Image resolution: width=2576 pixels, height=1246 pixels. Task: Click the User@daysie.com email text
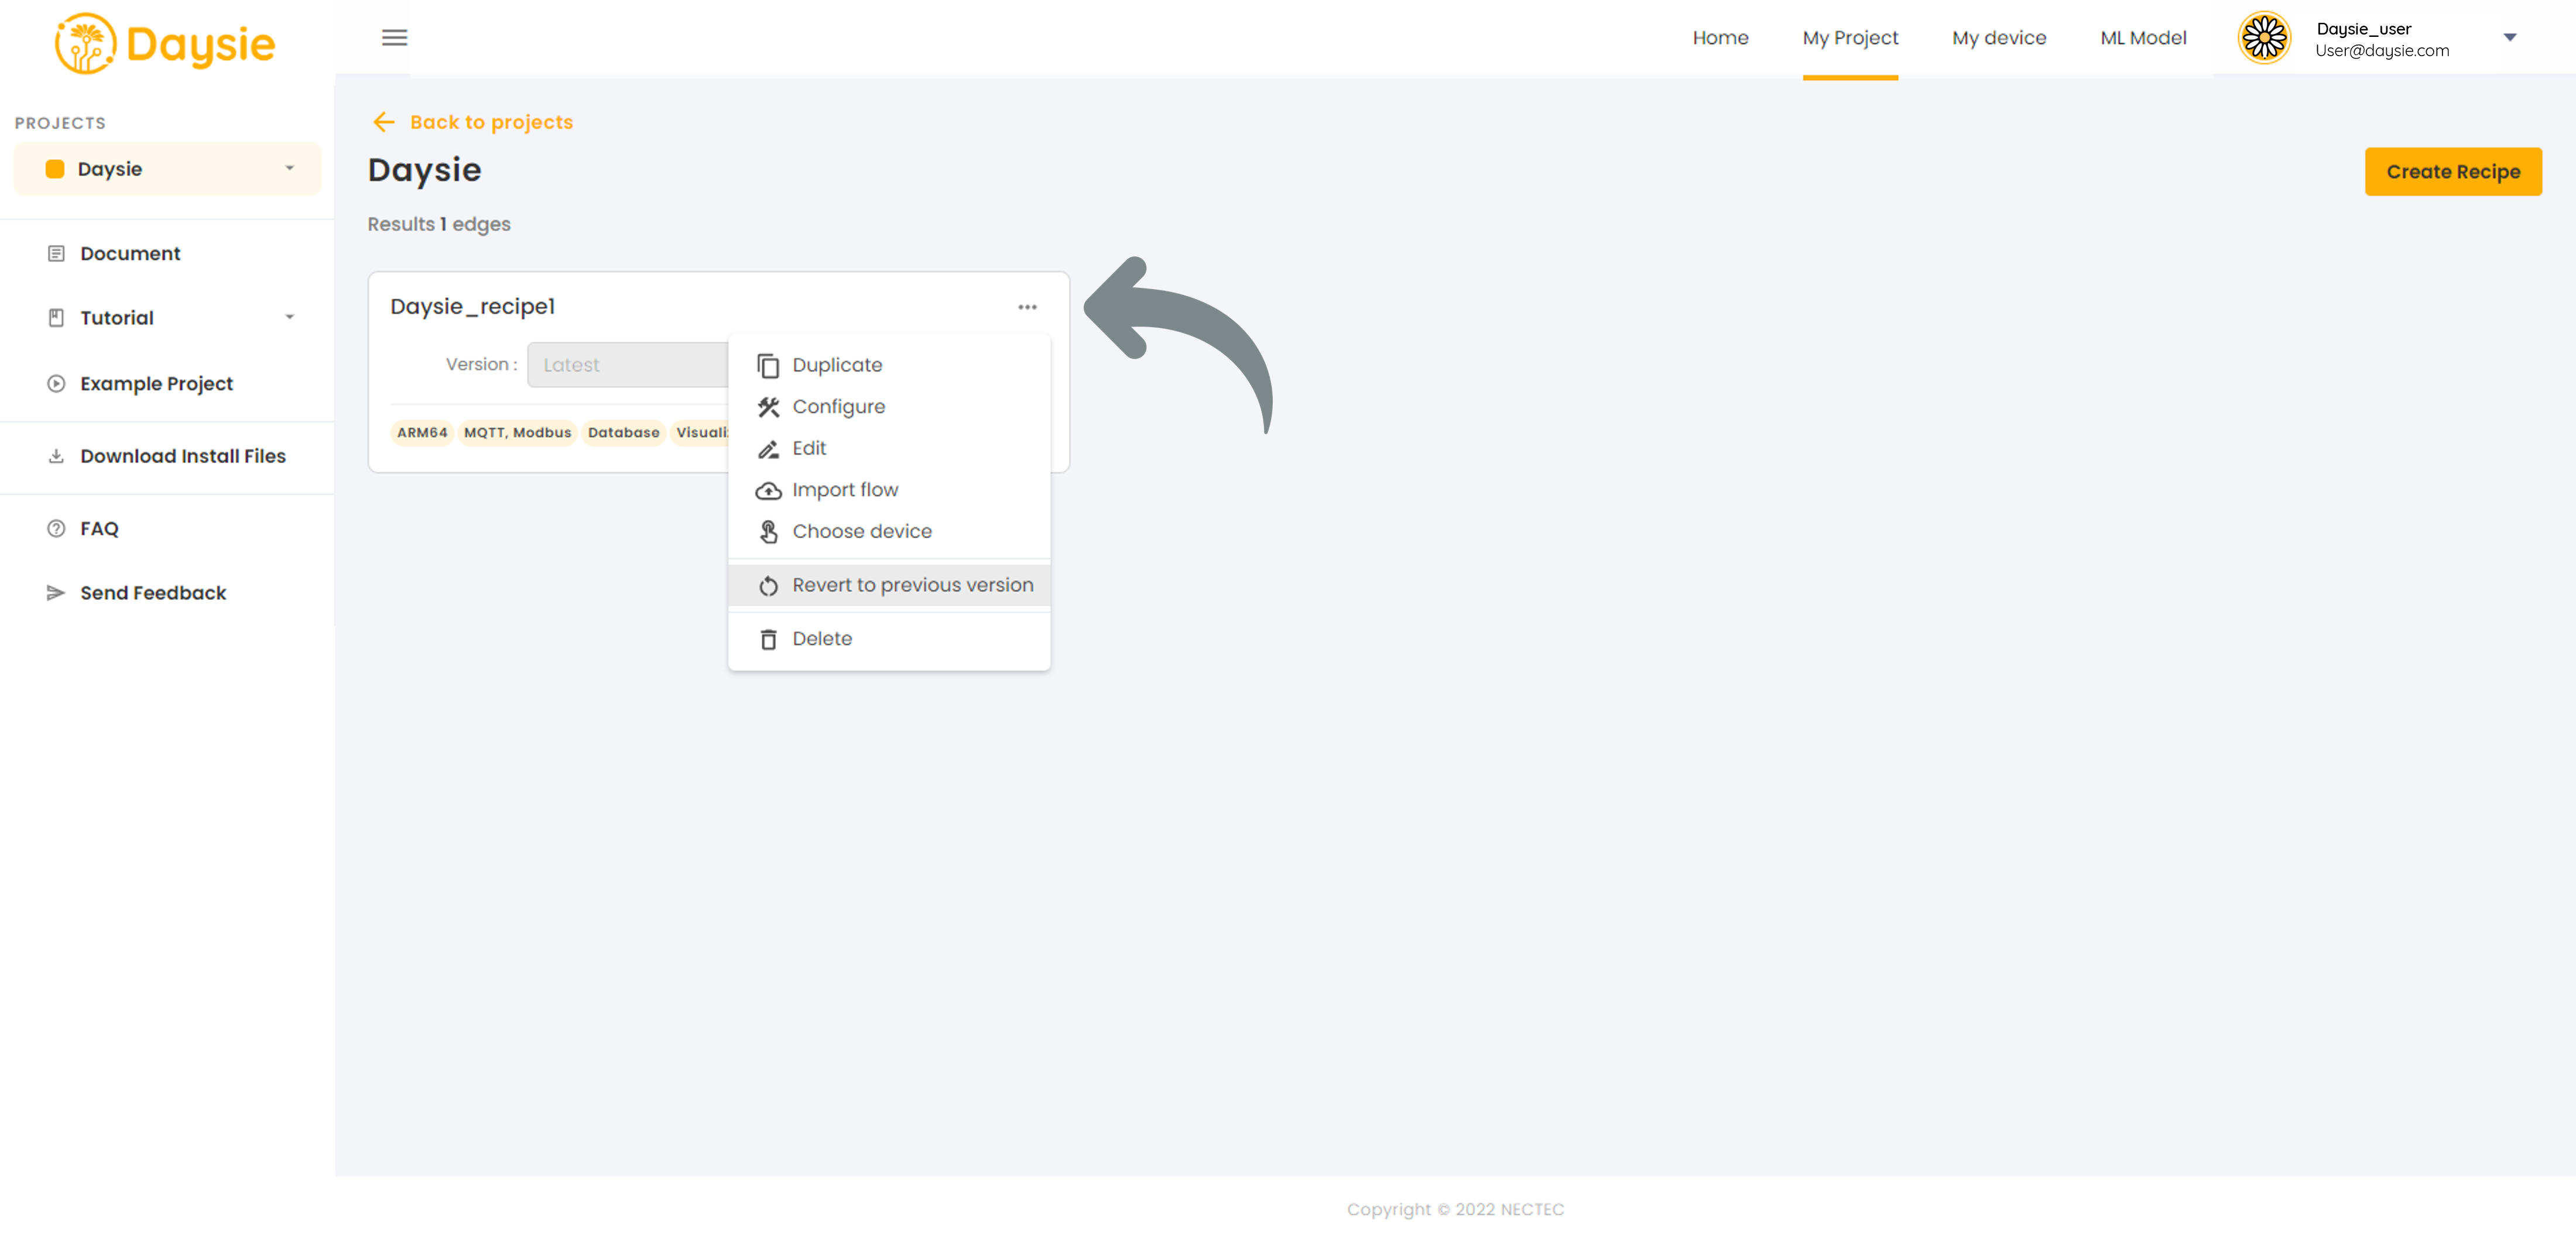pyautogui.click(x=2382, y=50)
